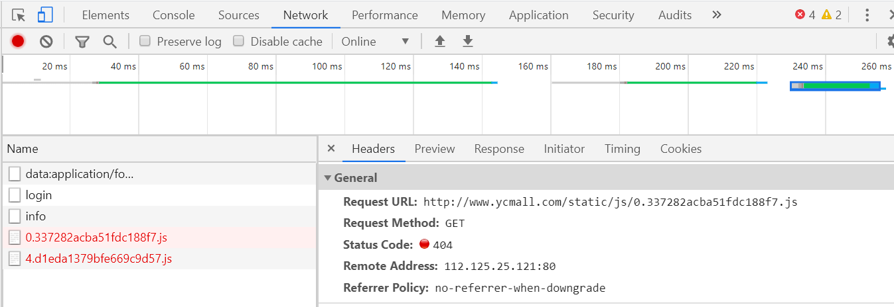Select the 4.d1eda1379bfe669c9d57.js request
Image resolution: width=894 pixels, height=307 pixels.
[159, 259]
